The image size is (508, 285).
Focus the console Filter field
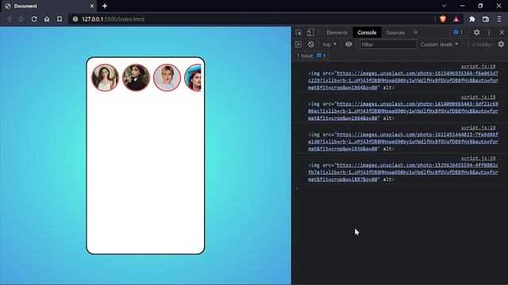[x=388, y=44]
